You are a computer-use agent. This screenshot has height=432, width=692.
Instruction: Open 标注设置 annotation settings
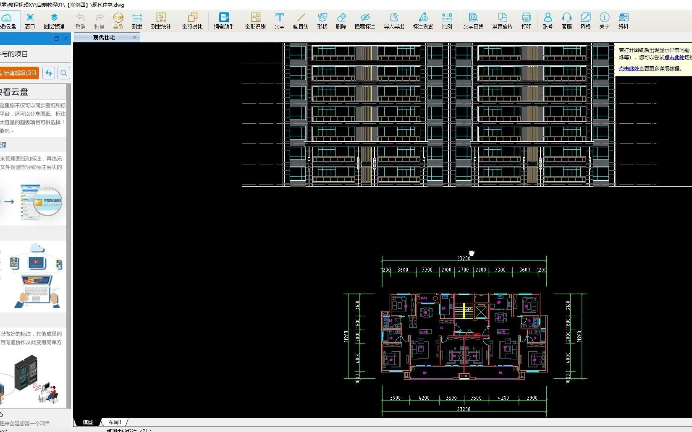coord(423,21)
